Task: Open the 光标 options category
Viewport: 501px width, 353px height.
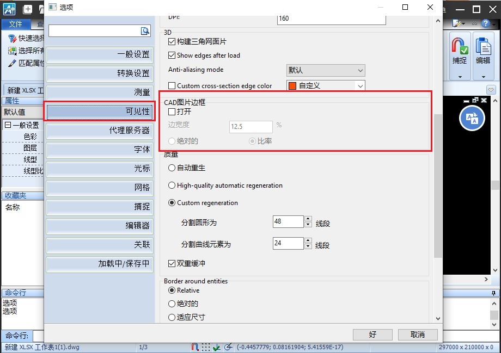Action: 100,169
